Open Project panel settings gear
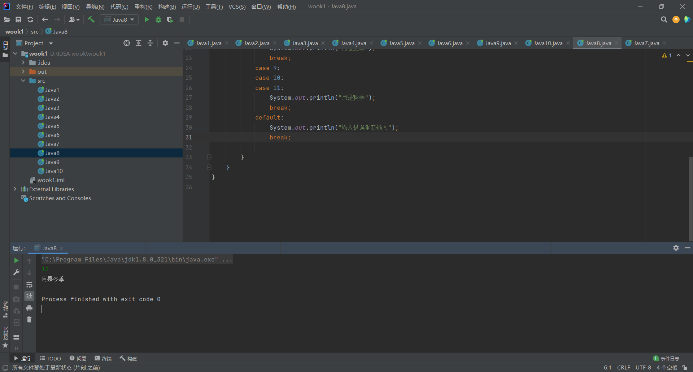This screenshot has height=372, width=693. pos(165,43)
